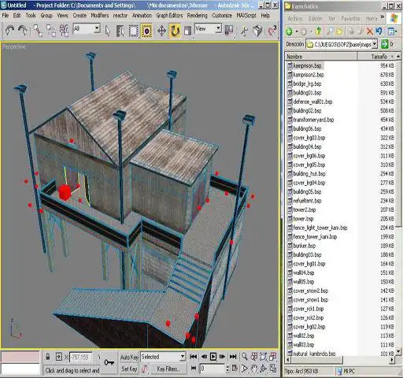Play the animation
This screenshot has width=403, height=378.
tap(213, 356)
